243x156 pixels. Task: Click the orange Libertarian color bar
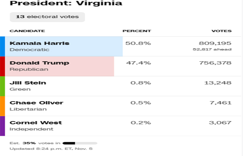tap(2, 106)
